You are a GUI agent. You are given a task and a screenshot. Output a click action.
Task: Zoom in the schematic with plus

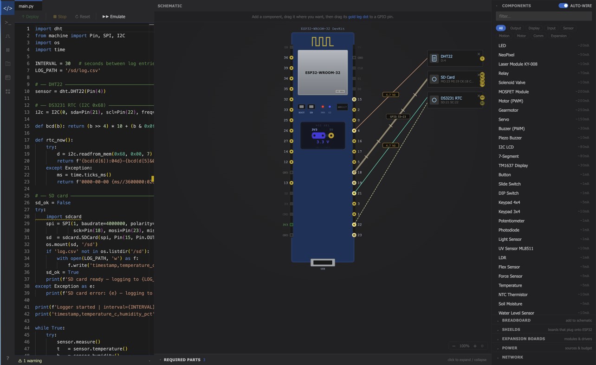(474, 346)
